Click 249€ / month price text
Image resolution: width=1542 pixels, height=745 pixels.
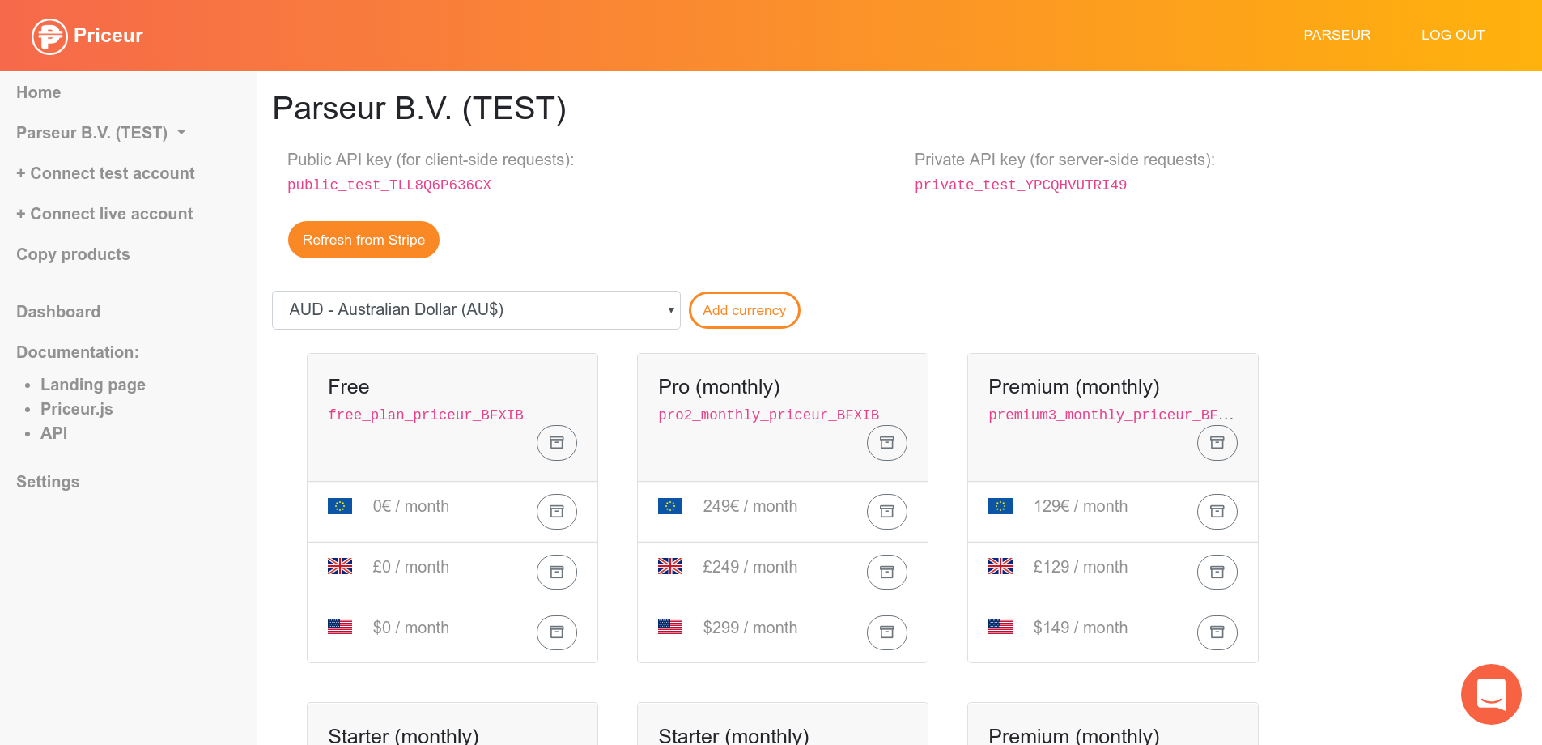coord(750,506)
